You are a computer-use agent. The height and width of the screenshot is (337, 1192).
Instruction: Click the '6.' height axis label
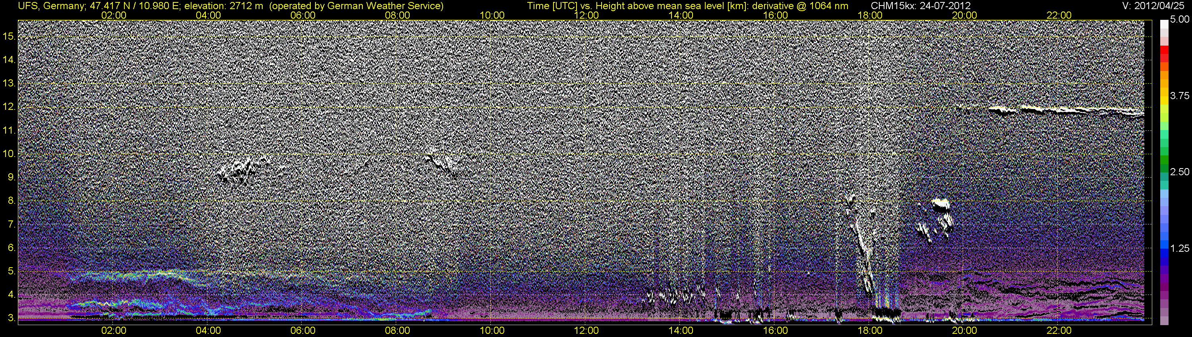click(12, 248)
